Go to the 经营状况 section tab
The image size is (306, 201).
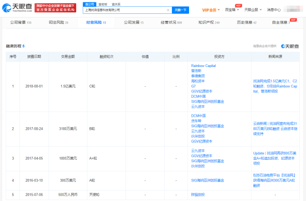coord(171,22)
